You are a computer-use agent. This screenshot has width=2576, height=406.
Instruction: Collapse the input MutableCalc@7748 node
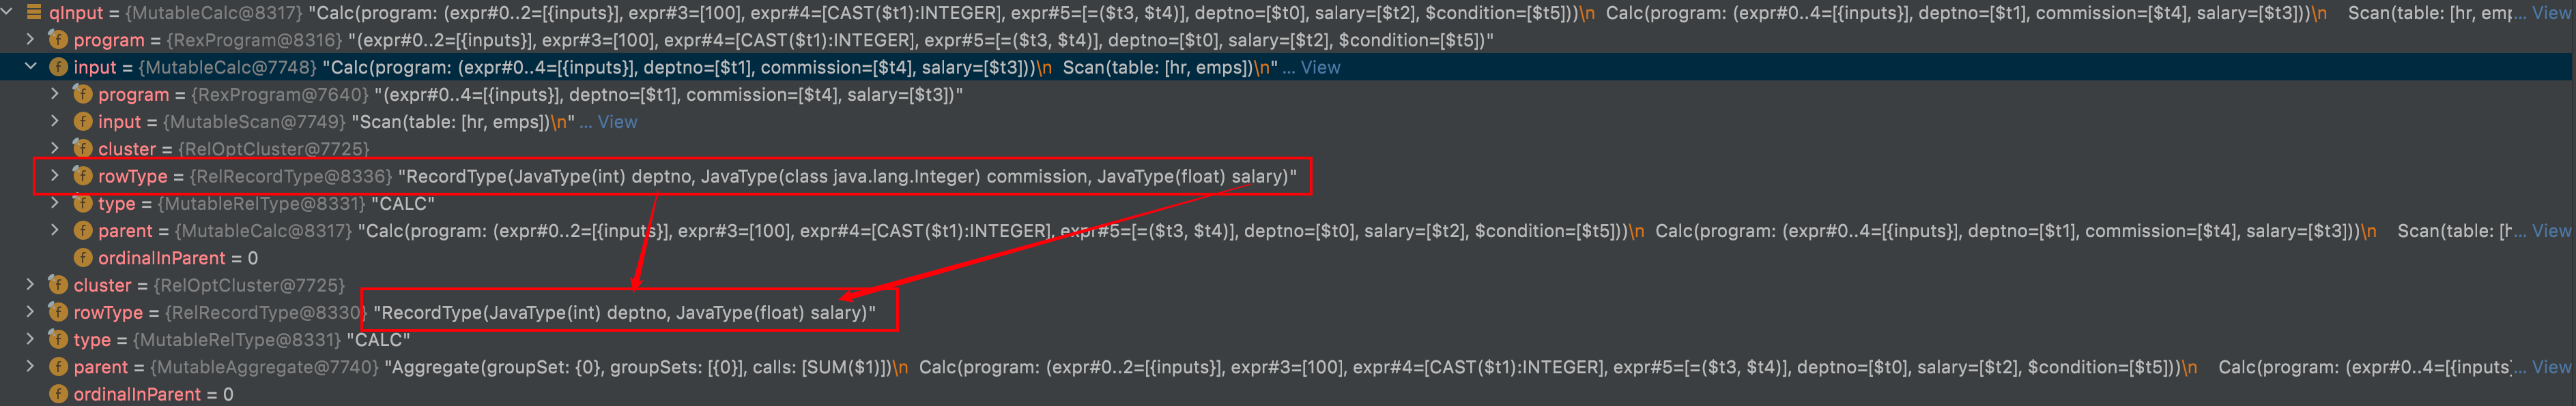[x=31, y=67]
